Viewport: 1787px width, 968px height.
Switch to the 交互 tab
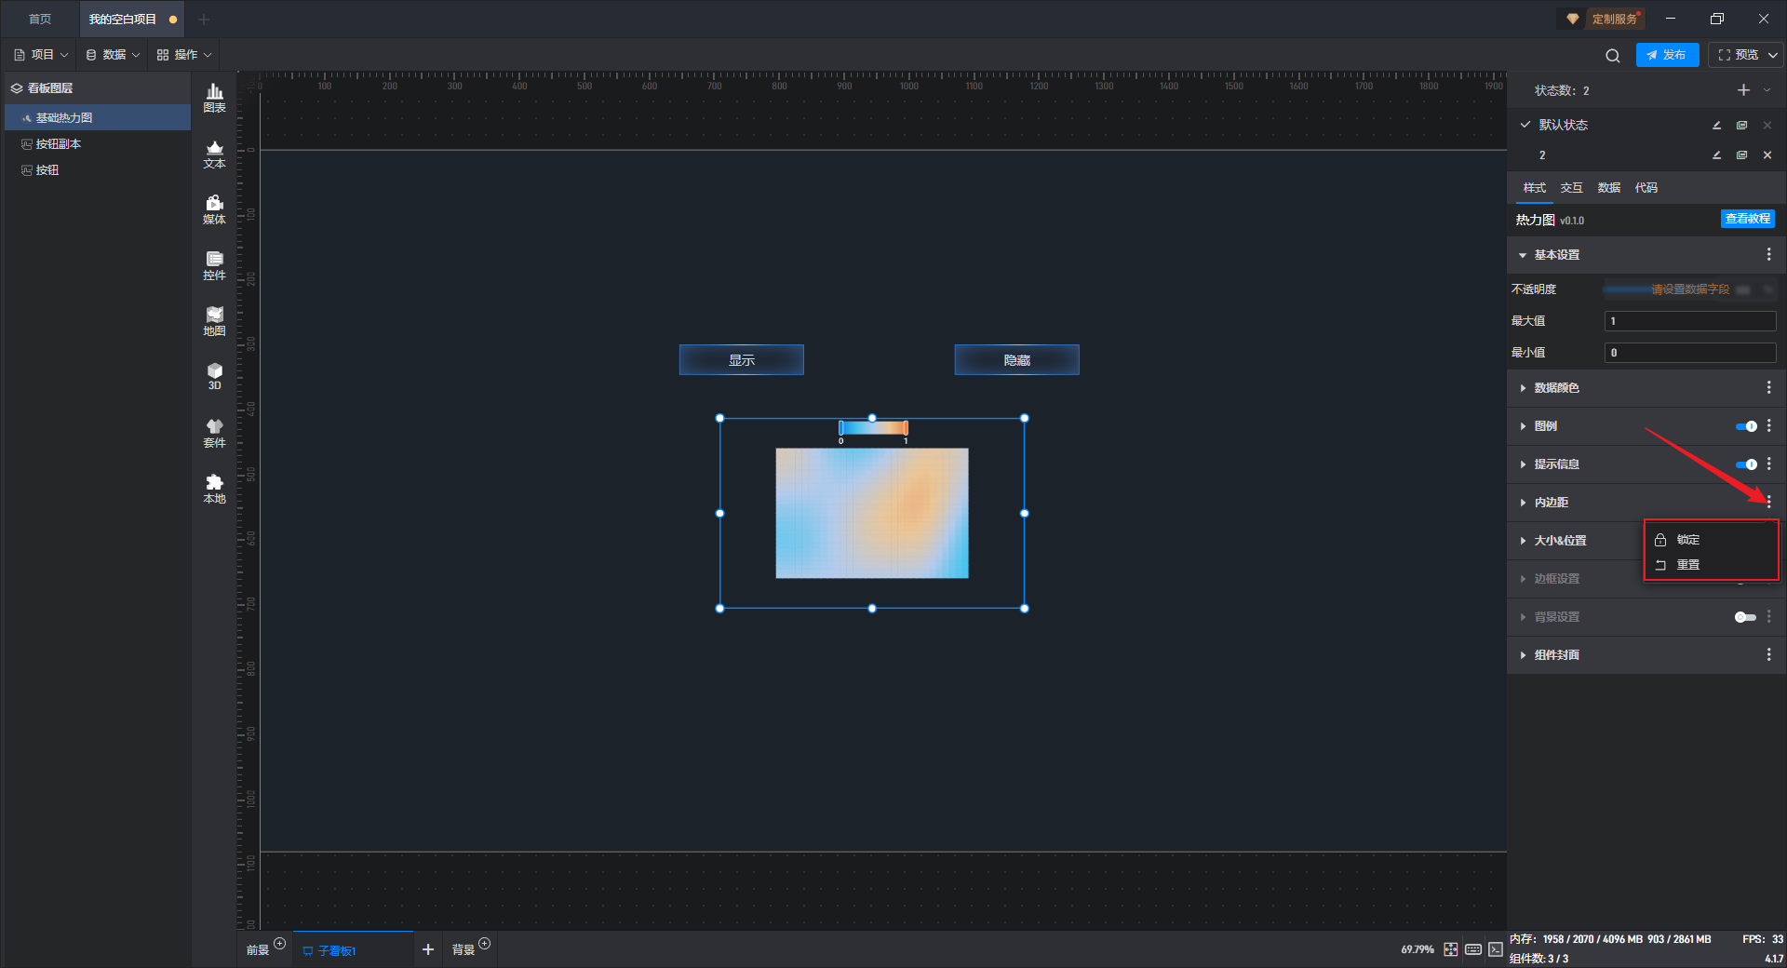click(1571, 188)
